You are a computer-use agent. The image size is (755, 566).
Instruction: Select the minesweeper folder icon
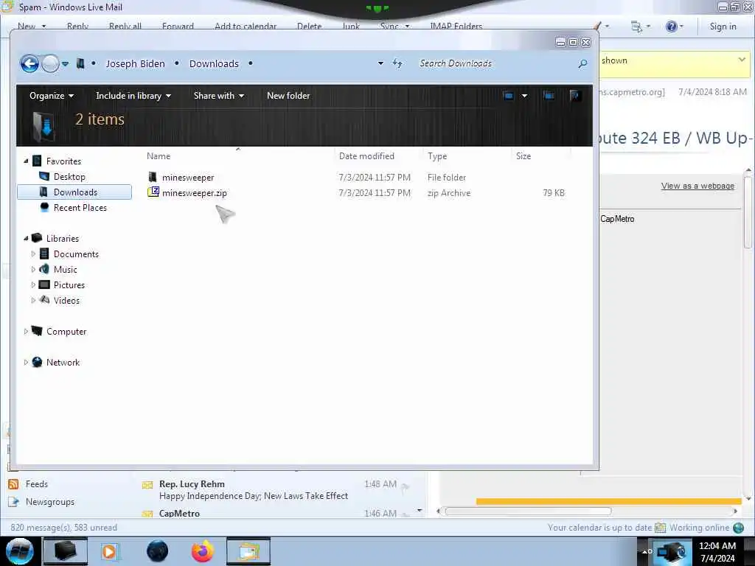pos(153,177)
